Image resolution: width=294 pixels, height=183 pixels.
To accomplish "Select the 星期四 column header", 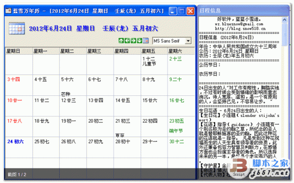I will tap(127, 51).
